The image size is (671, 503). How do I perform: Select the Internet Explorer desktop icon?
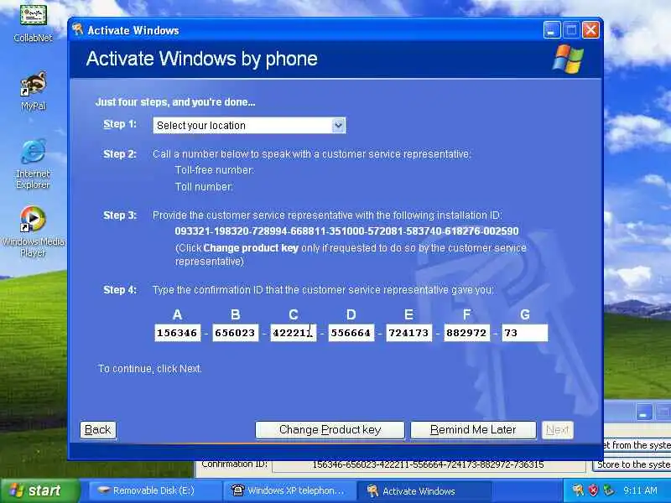point(33,163)
